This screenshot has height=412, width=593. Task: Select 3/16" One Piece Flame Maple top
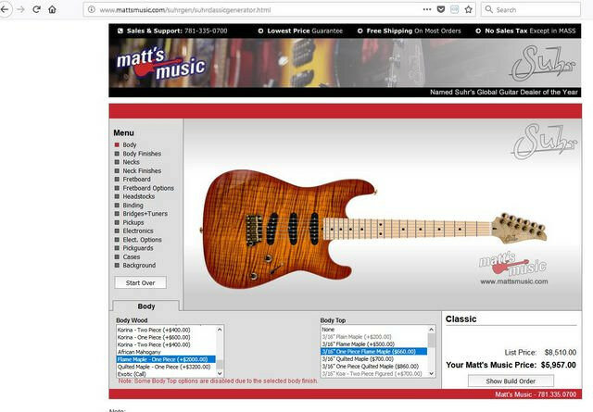click(374, 352)
